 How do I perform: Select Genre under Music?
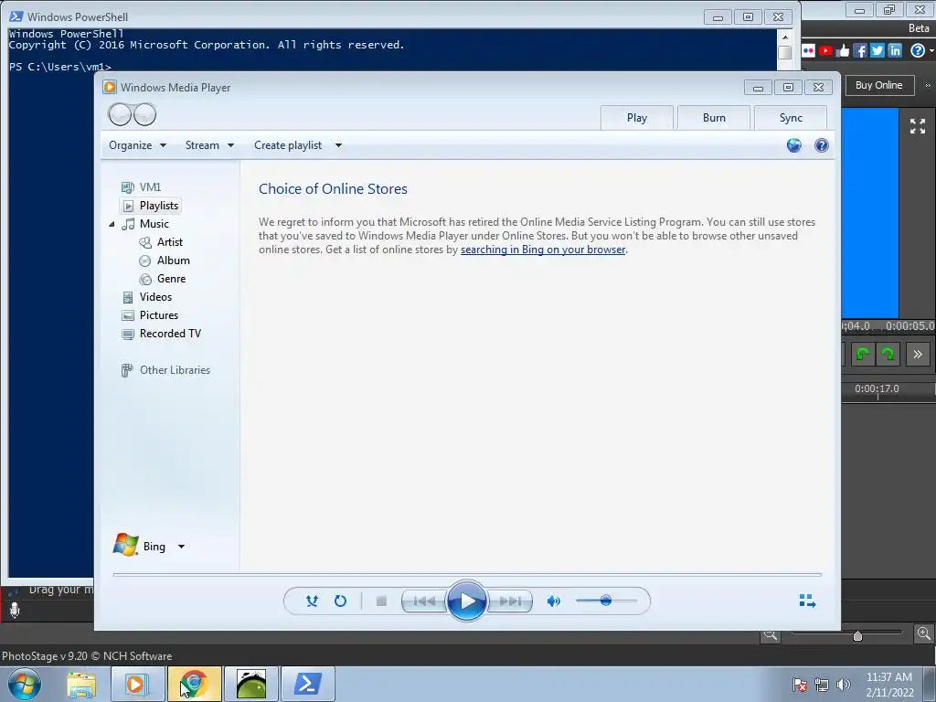(x=163, y=279)
